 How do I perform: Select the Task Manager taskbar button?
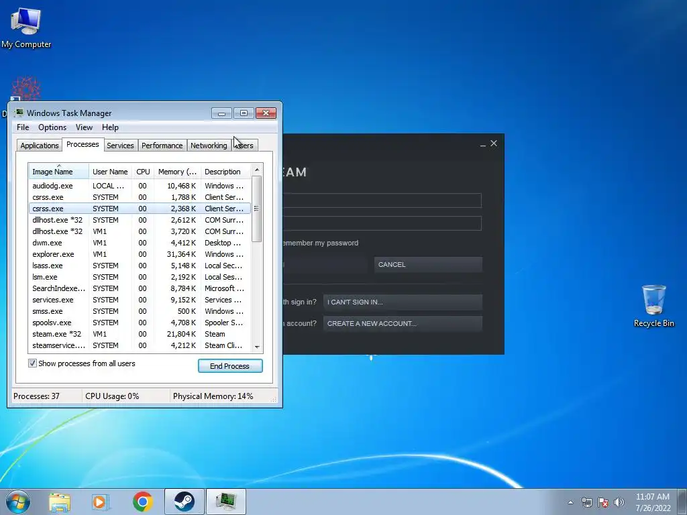tap(225, 502)
